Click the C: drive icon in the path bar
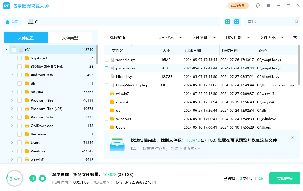Viewport: 303px width, 191px height. [x=30, y=21]
